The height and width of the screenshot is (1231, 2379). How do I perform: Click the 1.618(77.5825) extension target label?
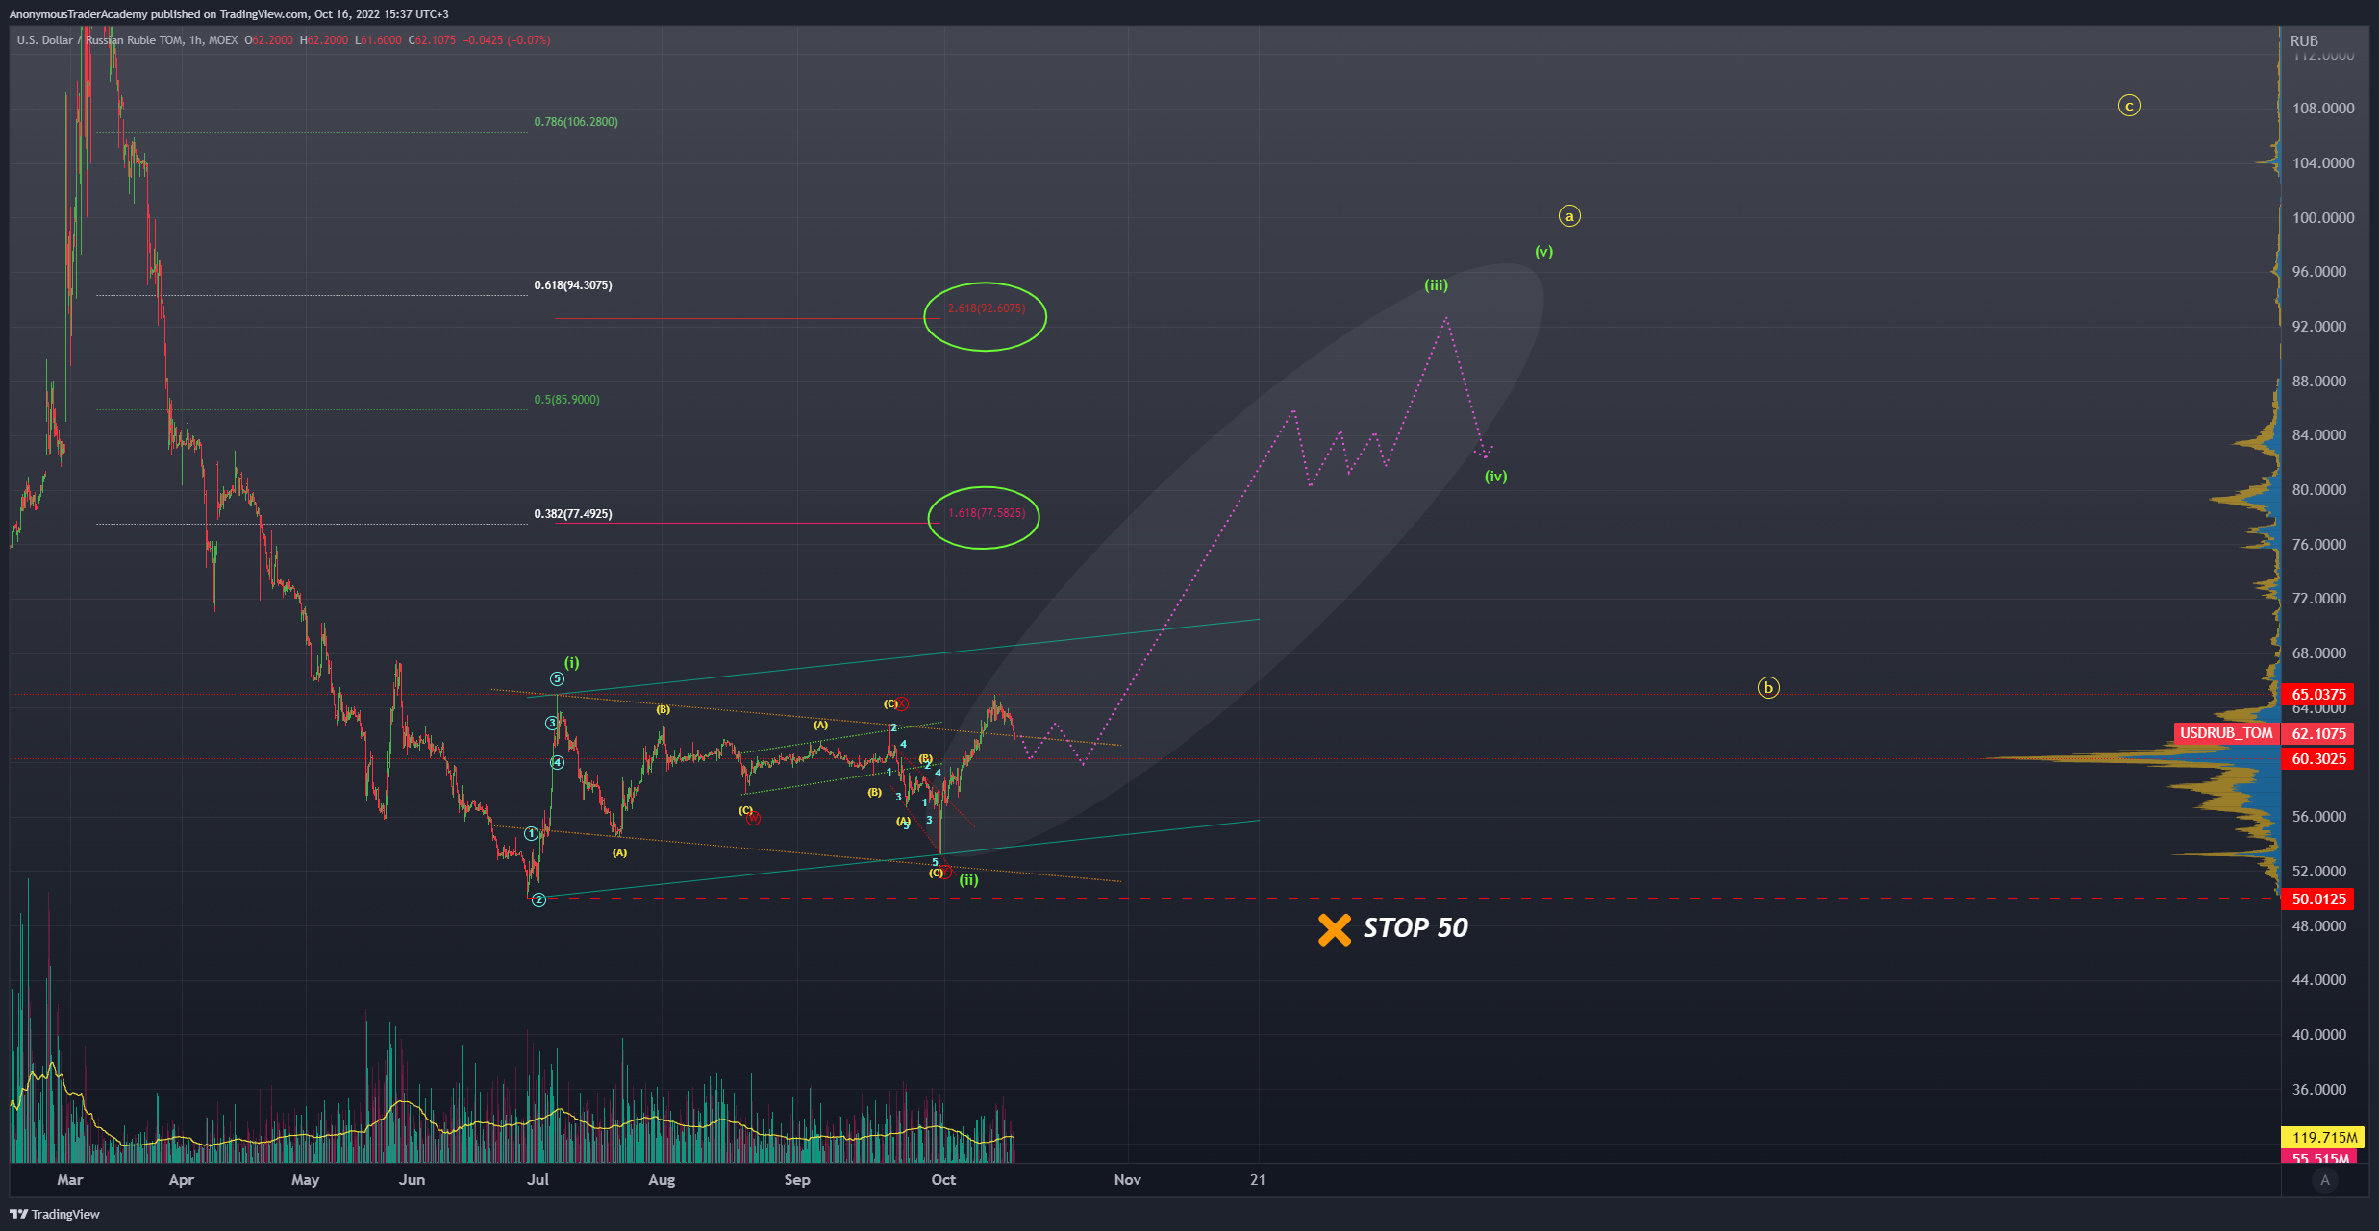pos(987,513)
